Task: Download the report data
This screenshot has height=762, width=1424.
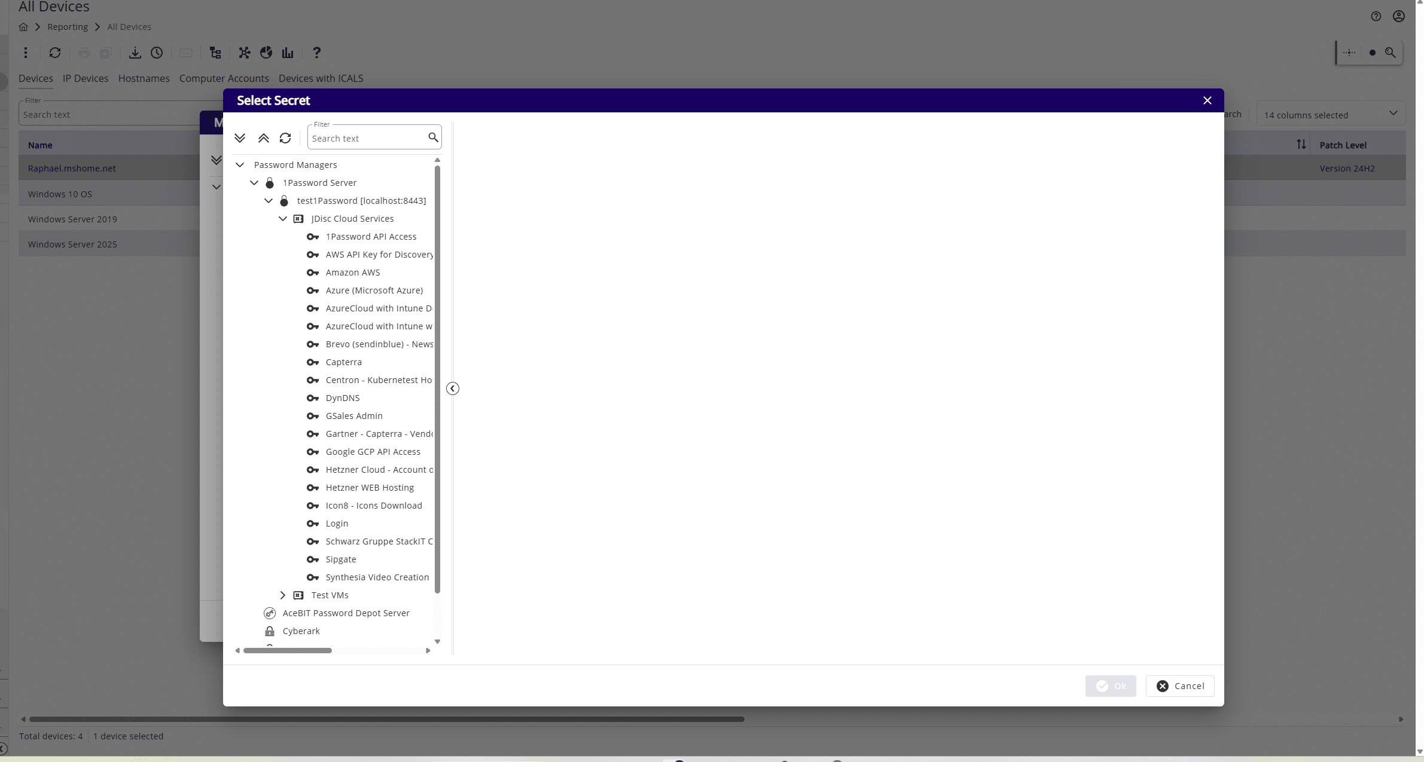Action: pyautogui.click(x=135, y=53)
